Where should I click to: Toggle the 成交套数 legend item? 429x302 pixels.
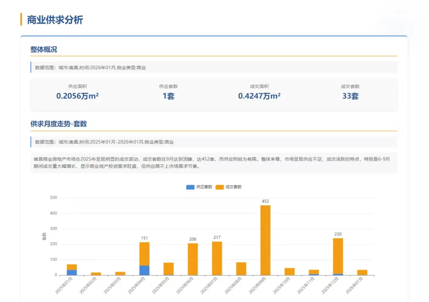229,187
